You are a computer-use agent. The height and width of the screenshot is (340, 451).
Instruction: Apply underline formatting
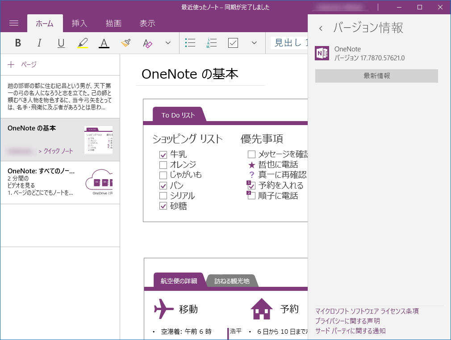click(x=59, y=42)
